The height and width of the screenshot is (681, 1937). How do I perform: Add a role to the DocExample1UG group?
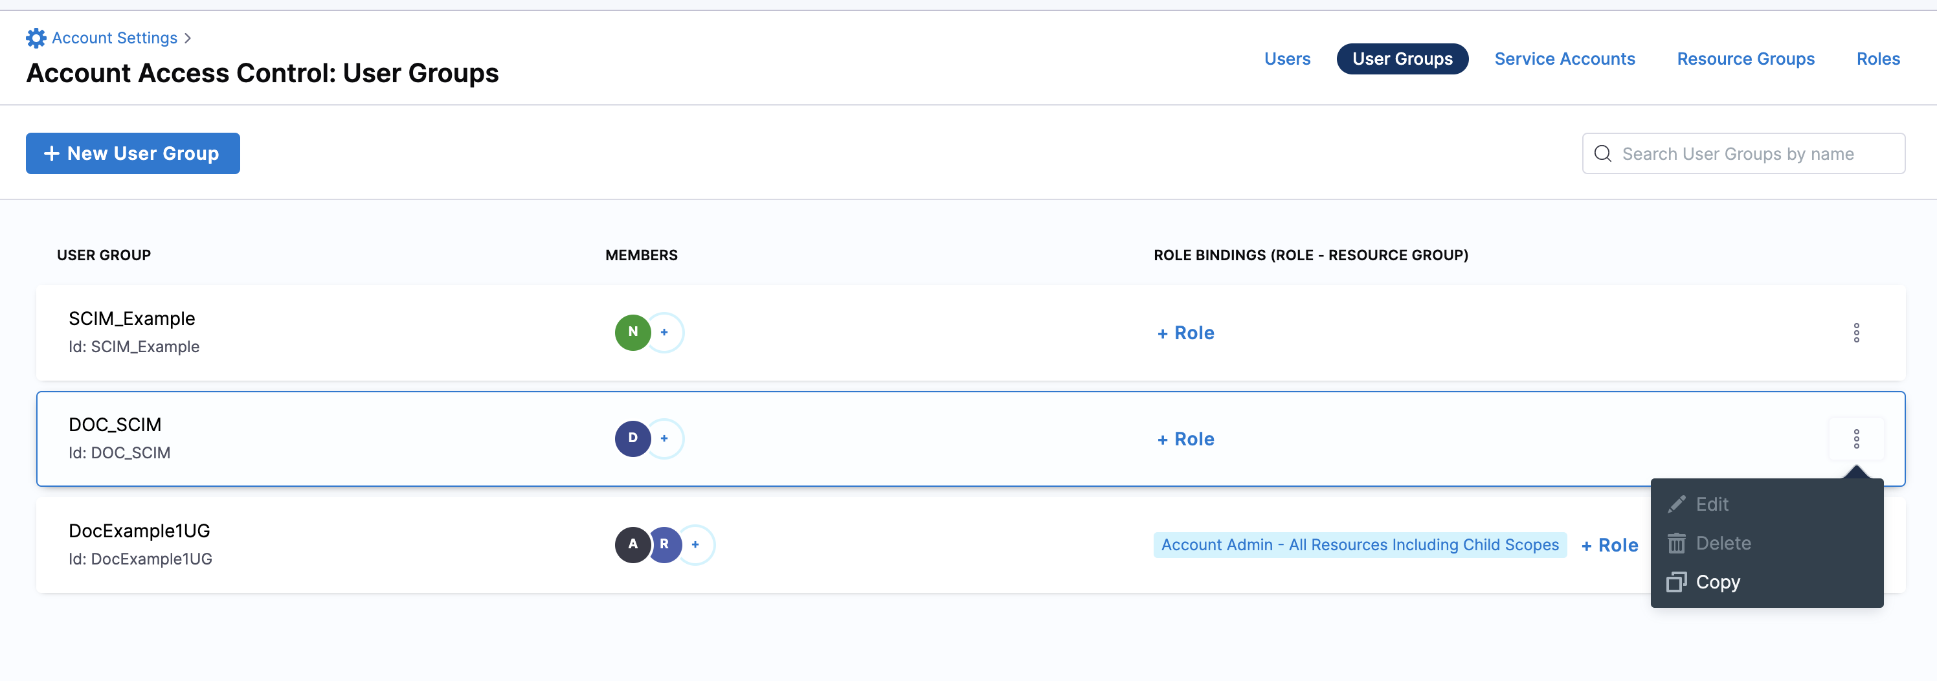(1609, 545)
